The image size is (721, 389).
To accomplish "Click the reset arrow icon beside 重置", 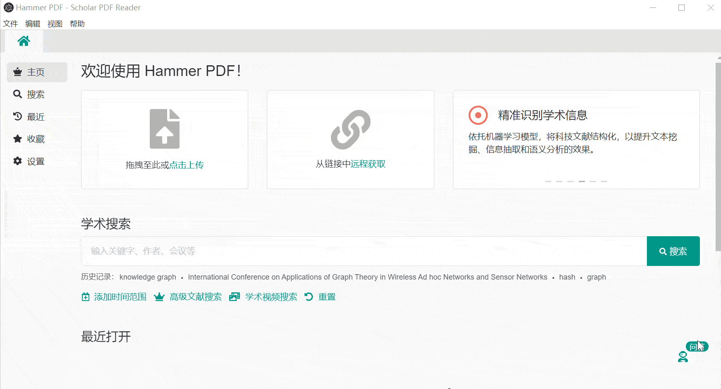I will pos(309,297).
